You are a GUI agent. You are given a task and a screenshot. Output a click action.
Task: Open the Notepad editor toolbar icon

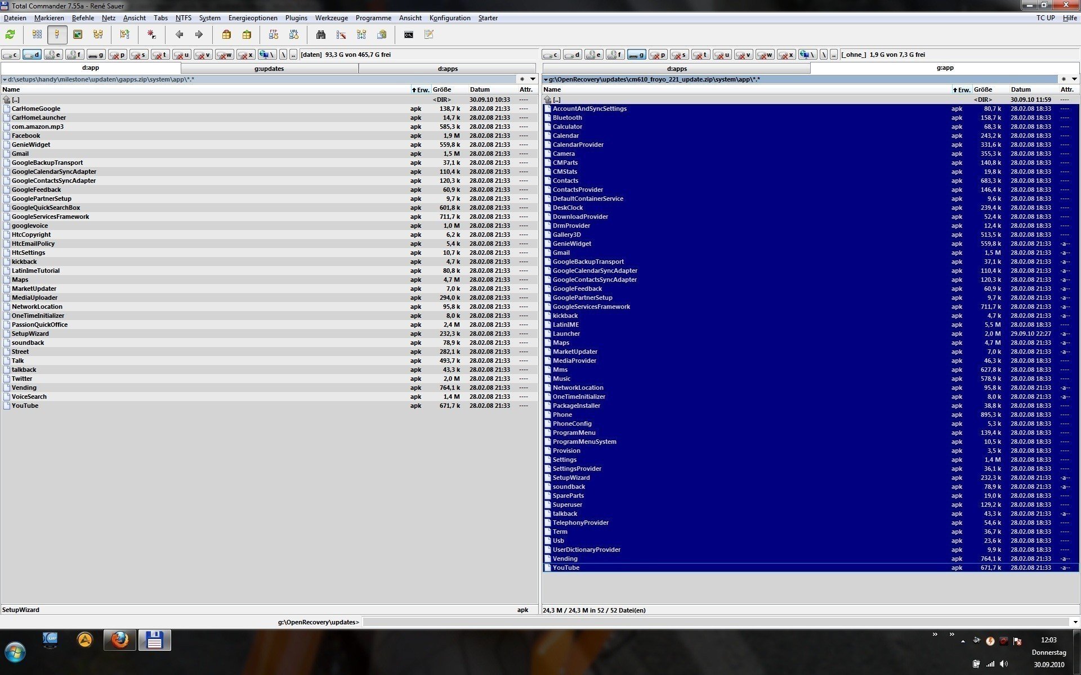pos(429,35)
